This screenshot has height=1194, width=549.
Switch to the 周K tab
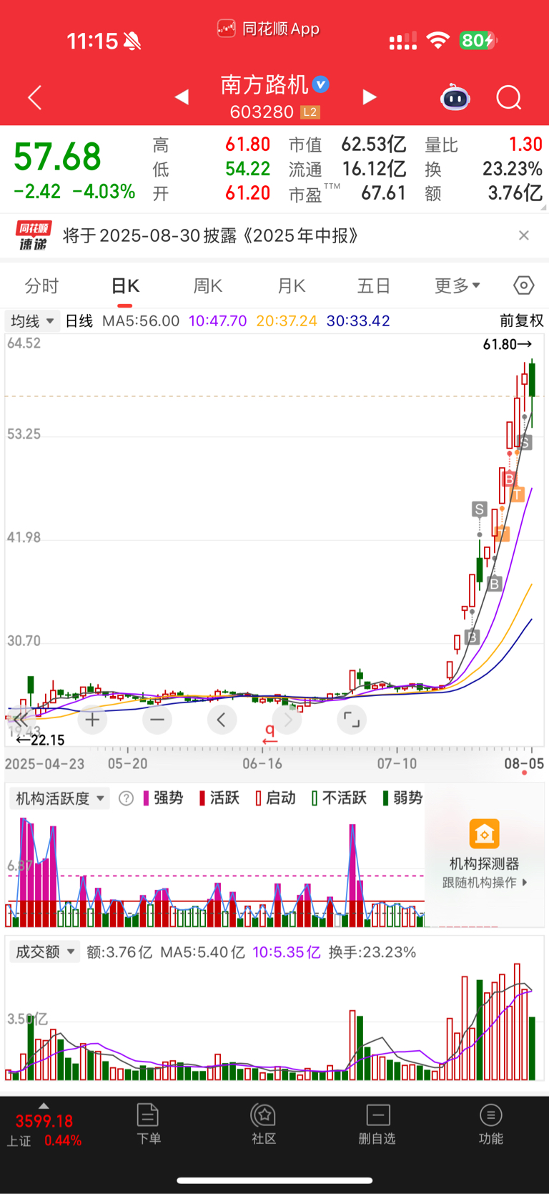pos(208,286)
